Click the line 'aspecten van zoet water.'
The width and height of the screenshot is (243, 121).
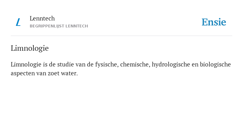(44, 73)
